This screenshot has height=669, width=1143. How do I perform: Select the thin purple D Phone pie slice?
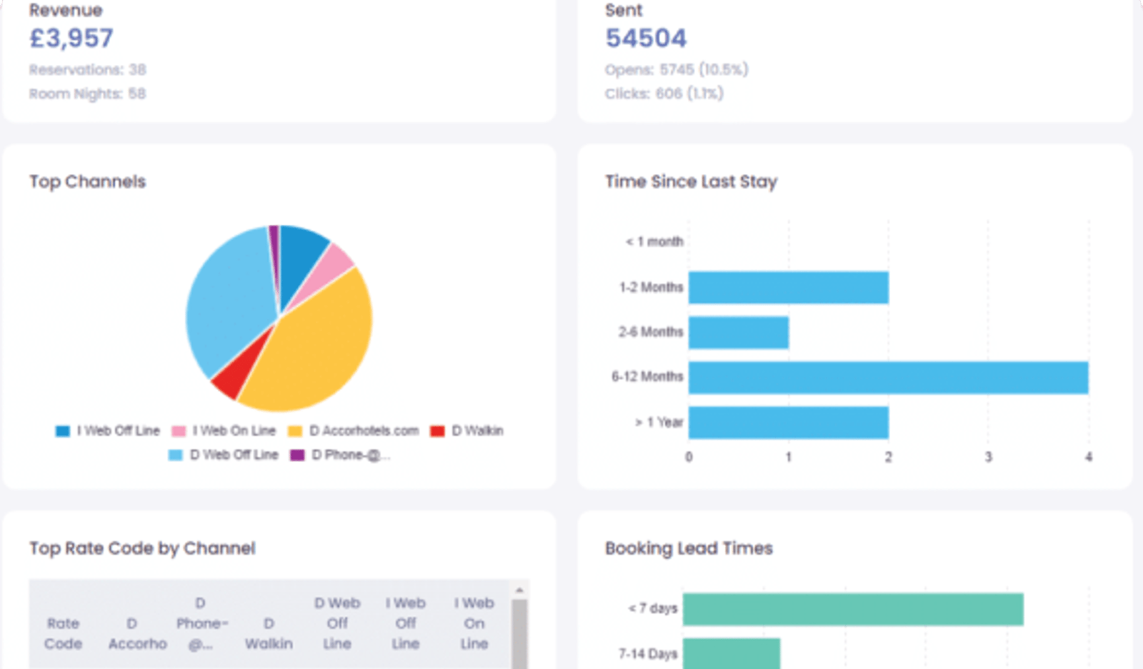pos(274,246)
